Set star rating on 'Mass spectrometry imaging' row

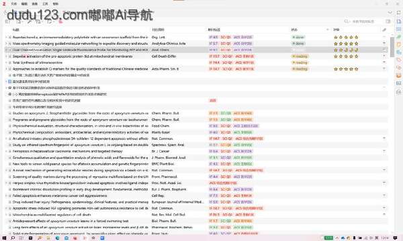point(346,44)
